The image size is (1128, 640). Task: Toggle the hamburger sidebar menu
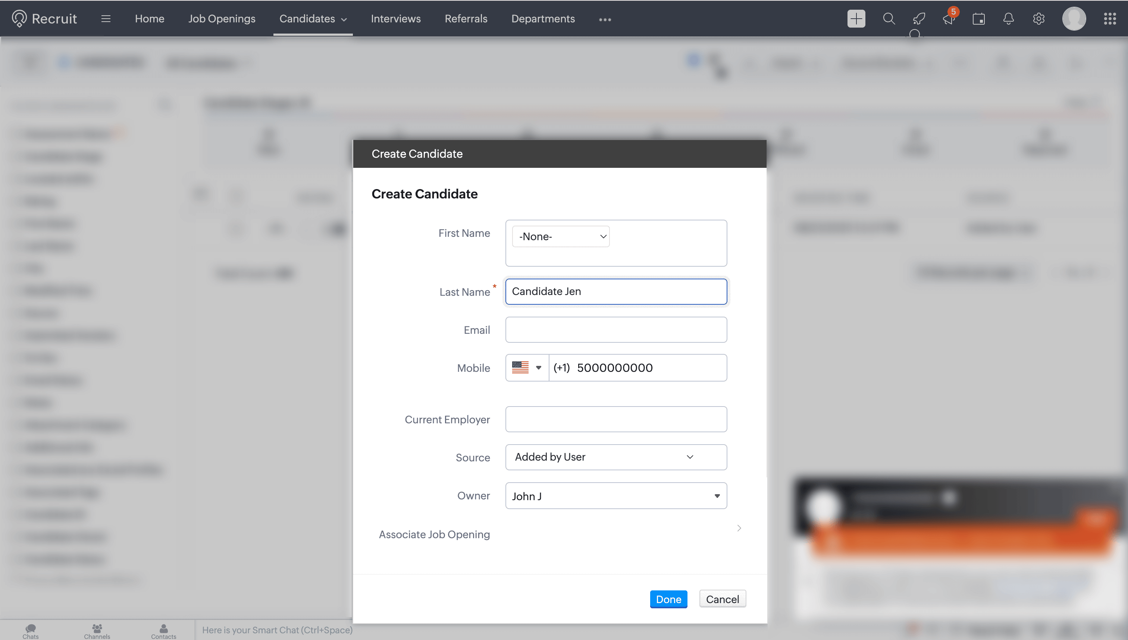point(106,19)
